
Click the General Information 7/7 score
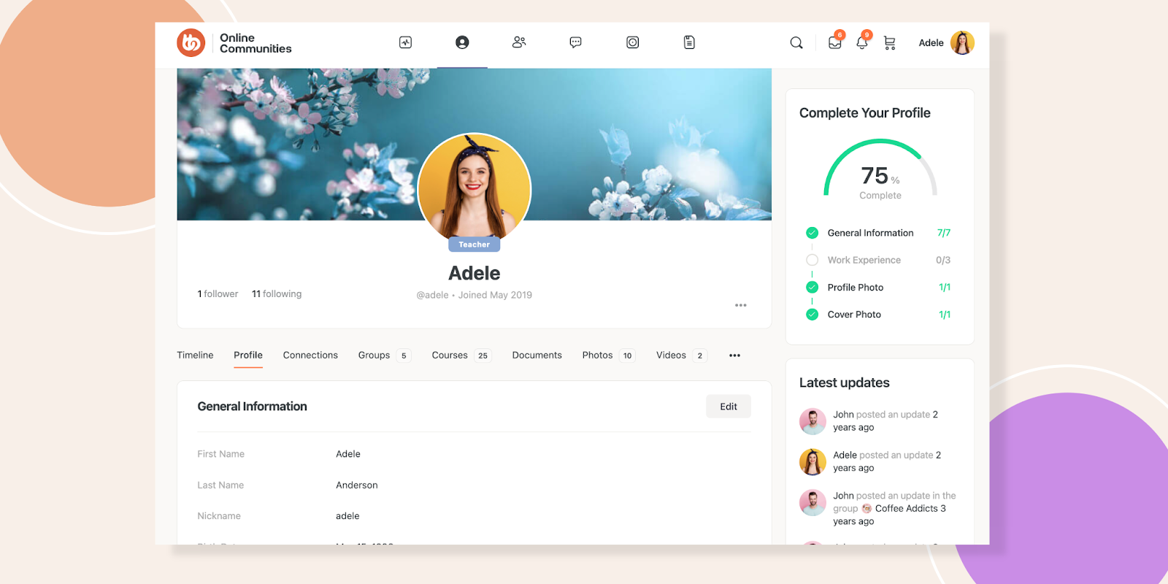pyautogui.click(x=944, y=233)
